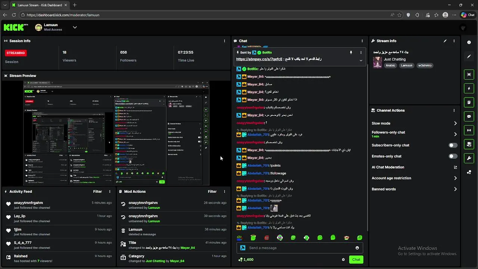Click the AI Chat Moderation external-link icon
The height and width of the screenshot is (269, 478).
[x=455, y=167]
